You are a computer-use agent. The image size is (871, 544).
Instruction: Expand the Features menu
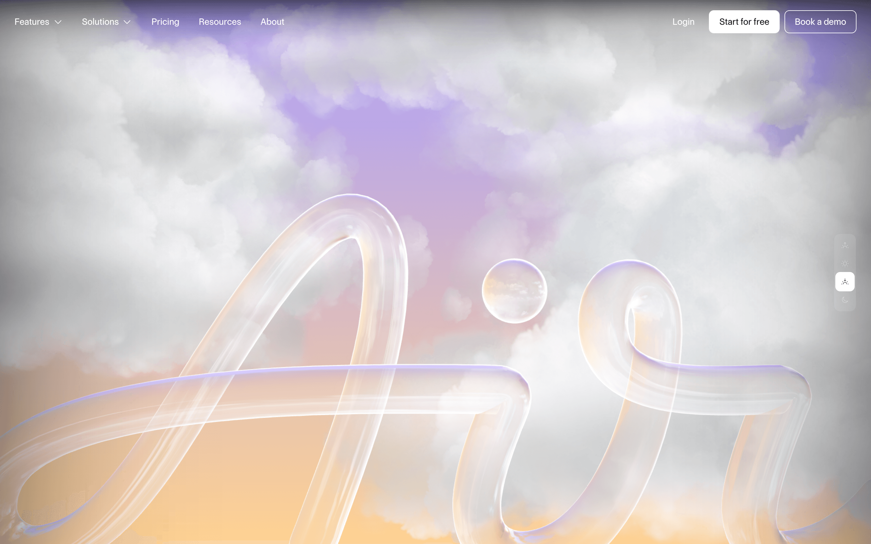pyautogui.click(x=38, y=21)
